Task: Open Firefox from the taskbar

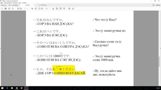Action: pos(21,88)
